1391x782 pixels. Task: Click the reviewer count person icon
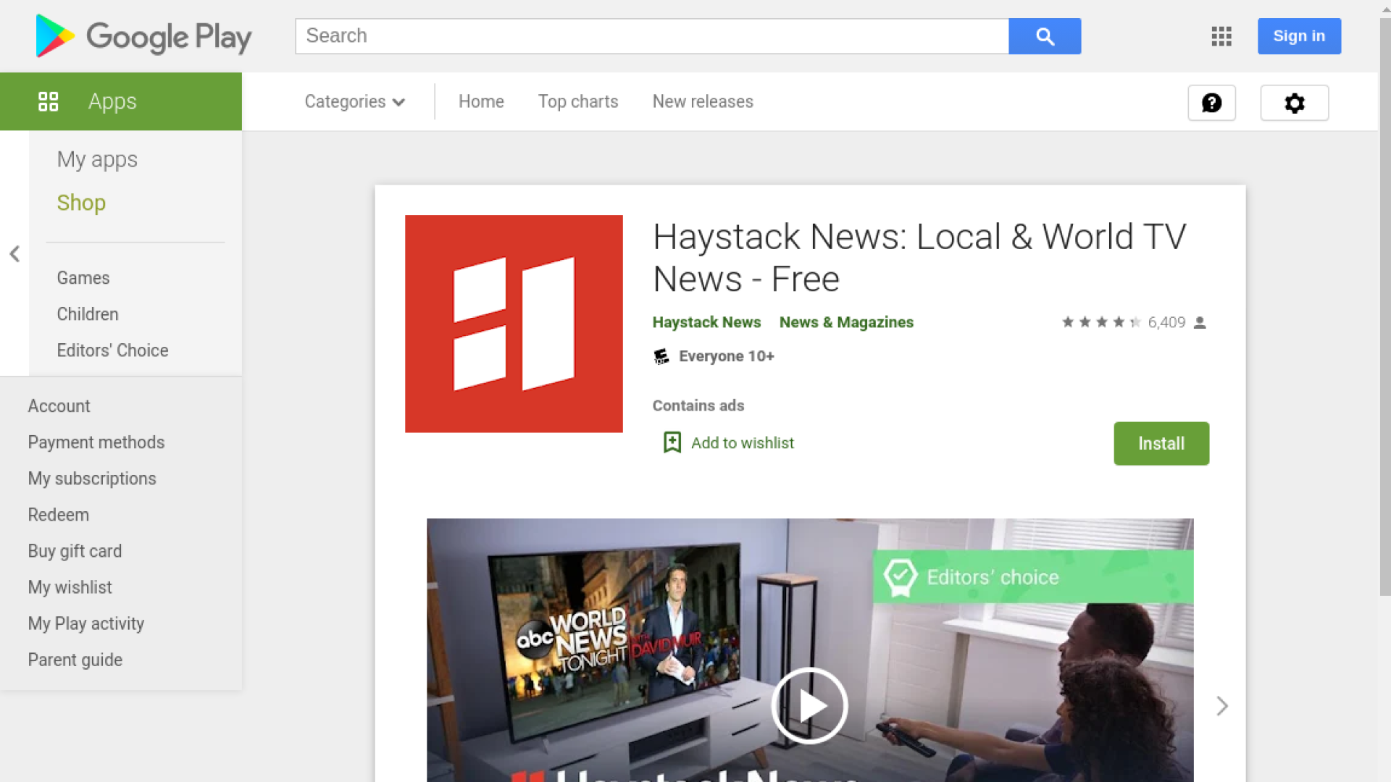point(1201,322)
